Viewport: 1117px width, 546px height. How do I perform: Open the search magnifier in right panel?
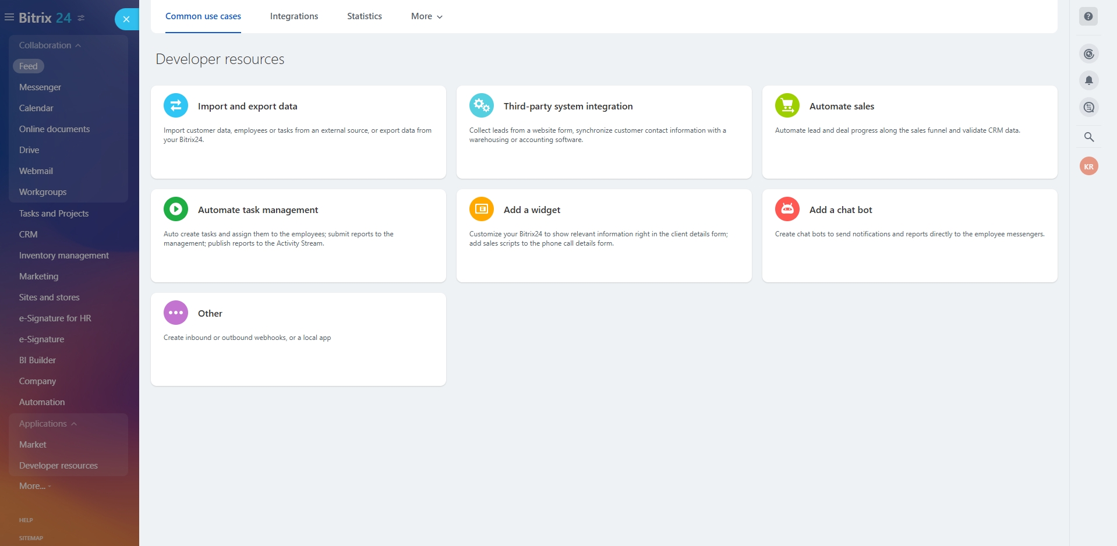[x=1088, y=137]
